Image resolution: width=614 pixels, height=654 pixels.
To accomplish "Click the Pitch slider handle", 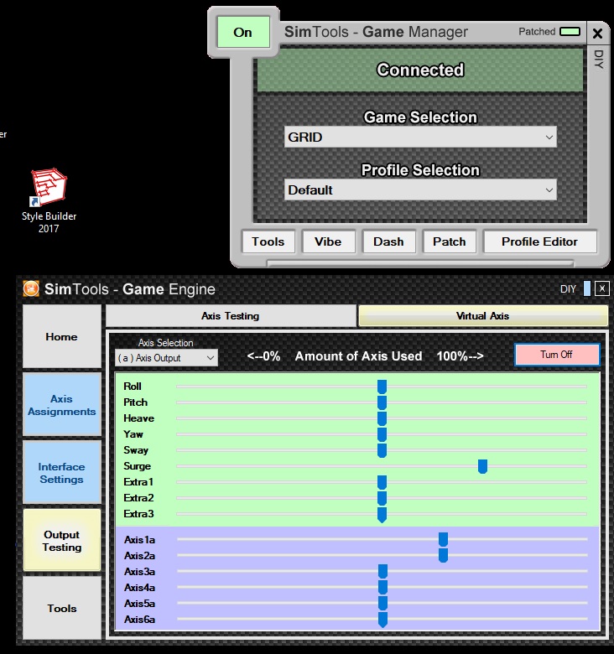I will click(x=382, y=402).
